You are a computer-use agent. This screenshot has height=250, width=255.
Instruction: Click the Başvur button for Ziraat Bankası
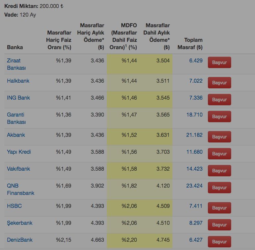[219, 62]
